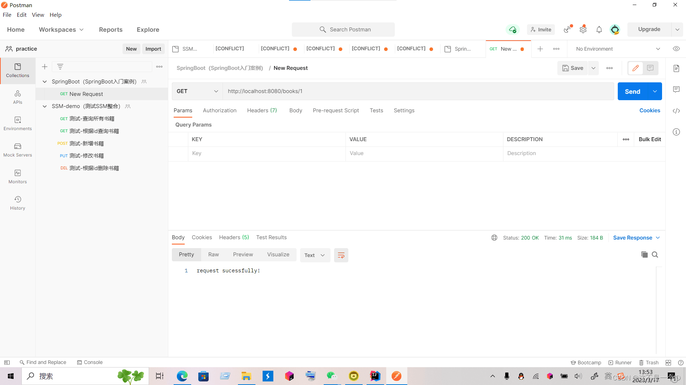Open a new request tab
Screen dimensions: 686x385
[540, 49]
